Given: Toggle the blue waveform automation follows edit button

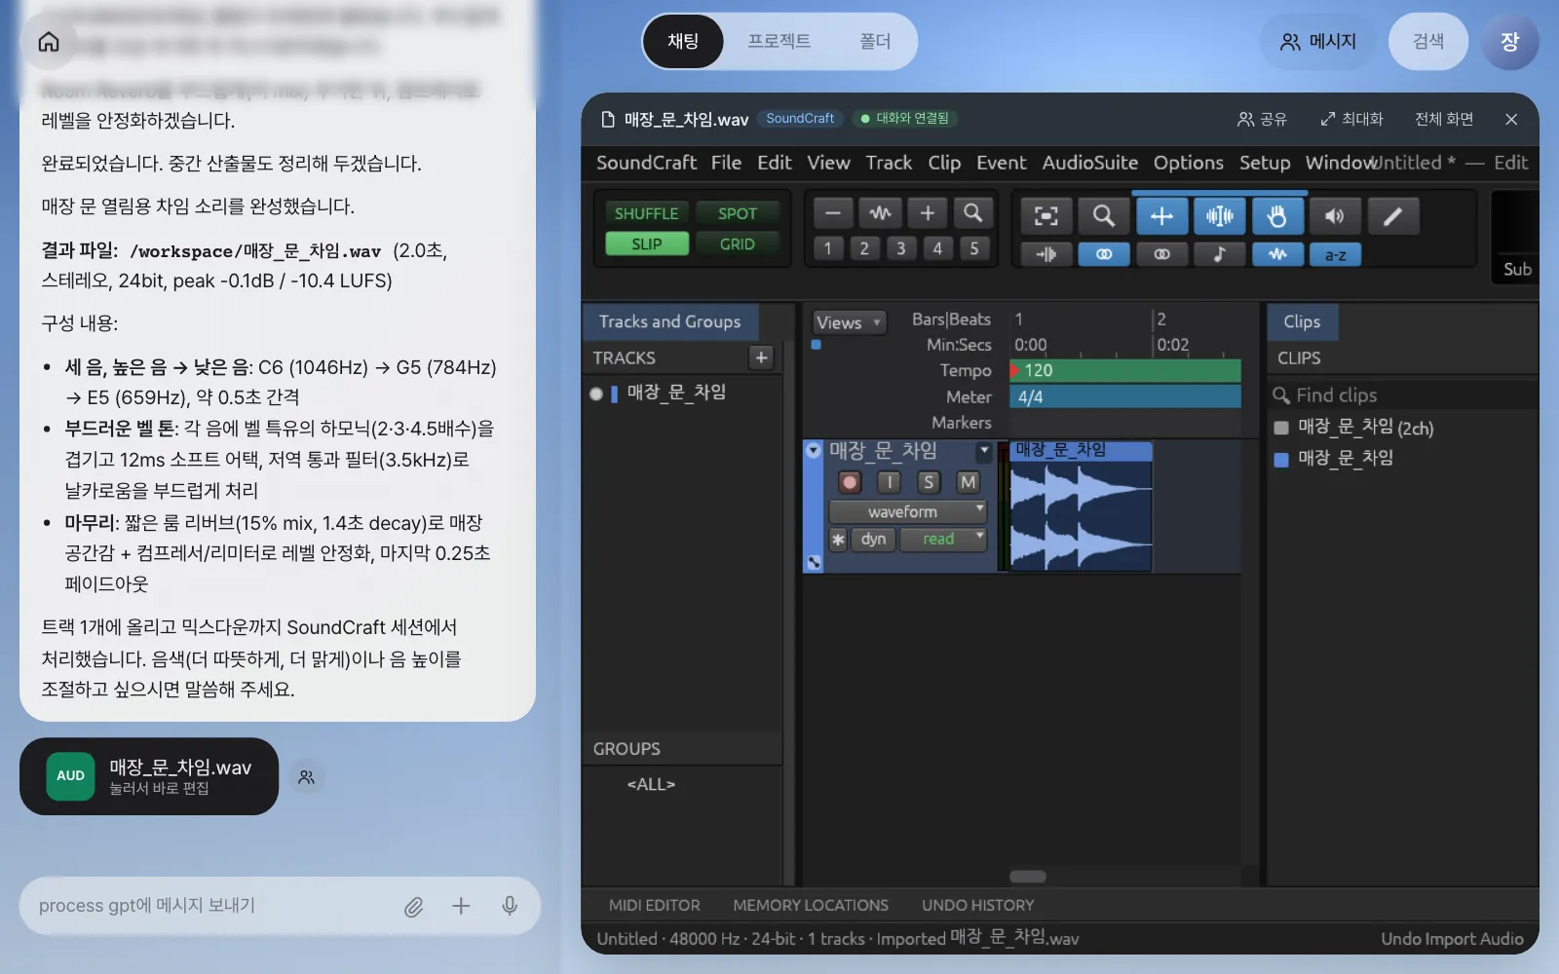Looking at the screenshot, I should click(x=1276, y=254).
